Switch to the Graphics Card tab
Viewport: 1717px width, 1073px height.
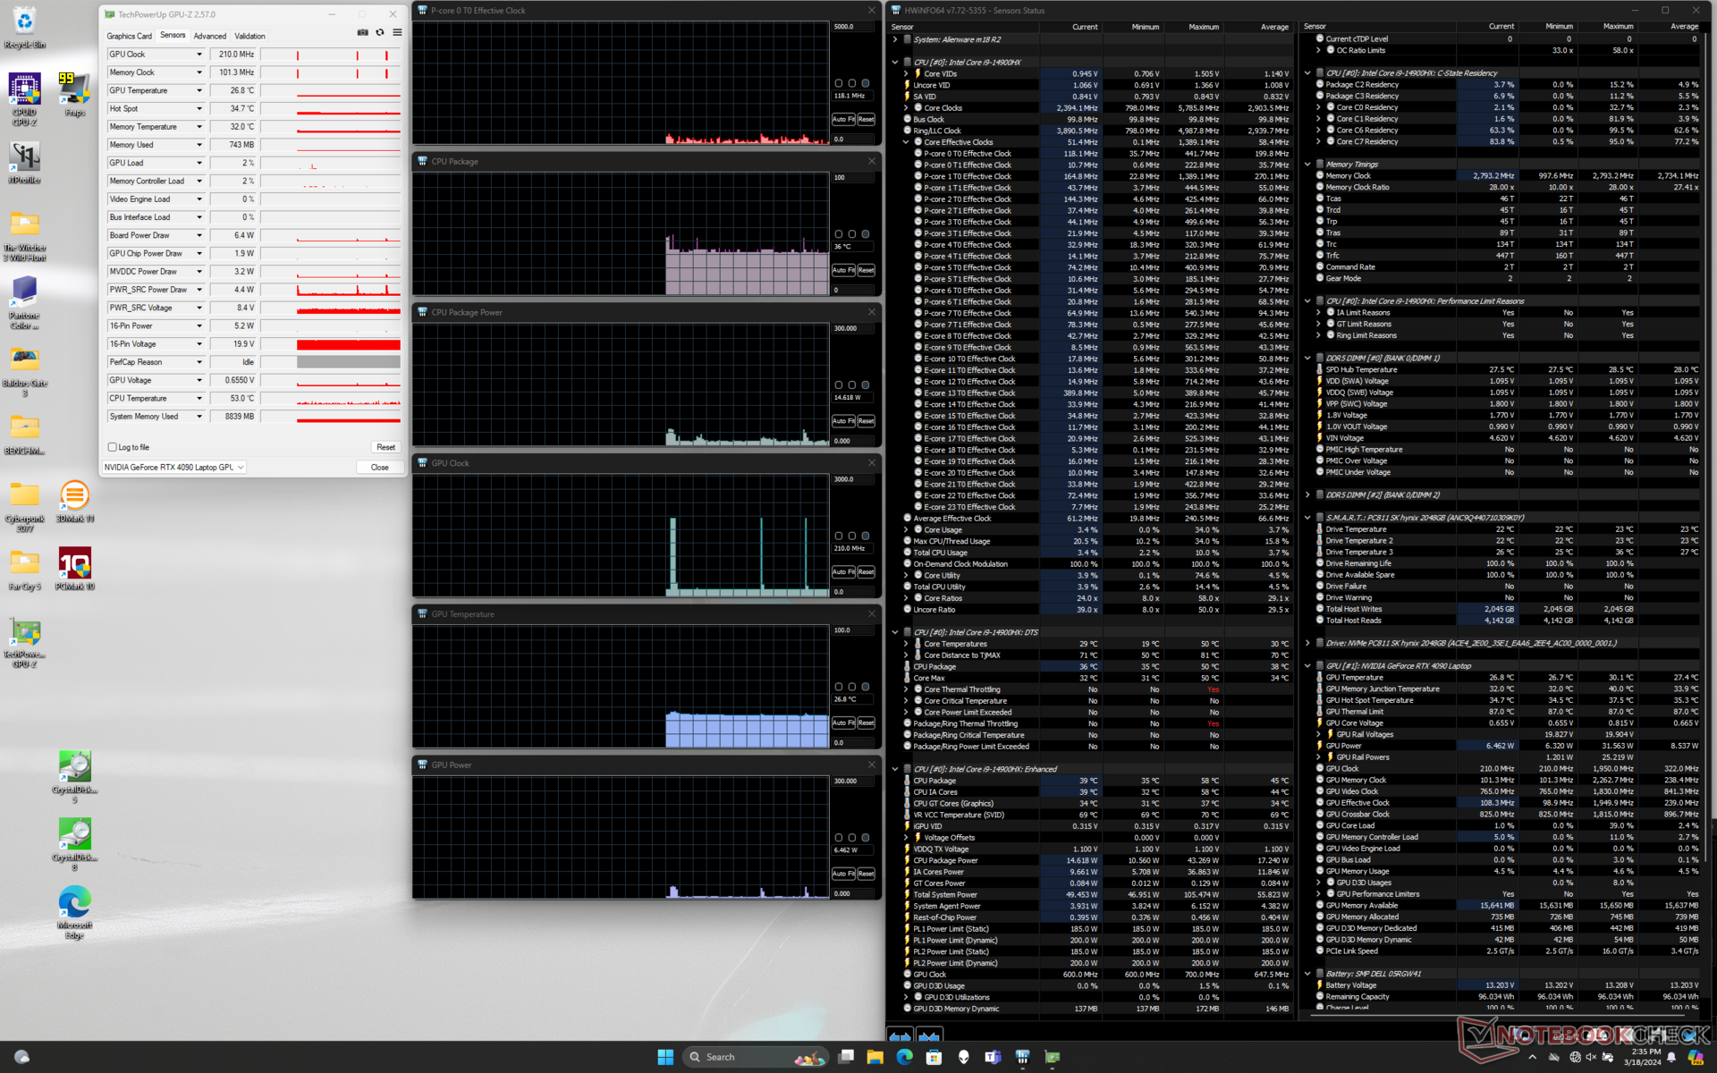[x=129, y=36]
